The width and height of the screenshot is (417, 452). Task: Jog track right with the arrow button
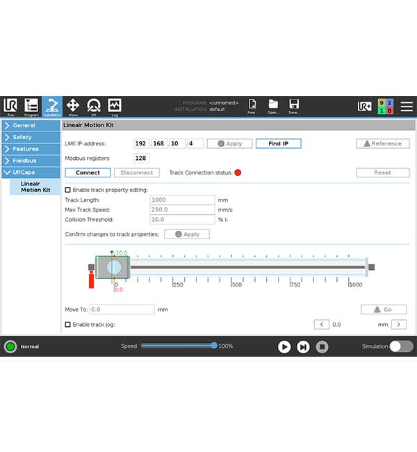click(399, 325)
